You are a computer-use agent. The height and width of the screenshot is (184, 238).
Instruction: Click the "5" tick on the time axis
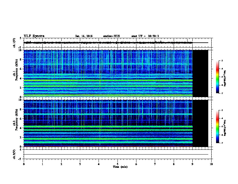(x=117, y=164)
